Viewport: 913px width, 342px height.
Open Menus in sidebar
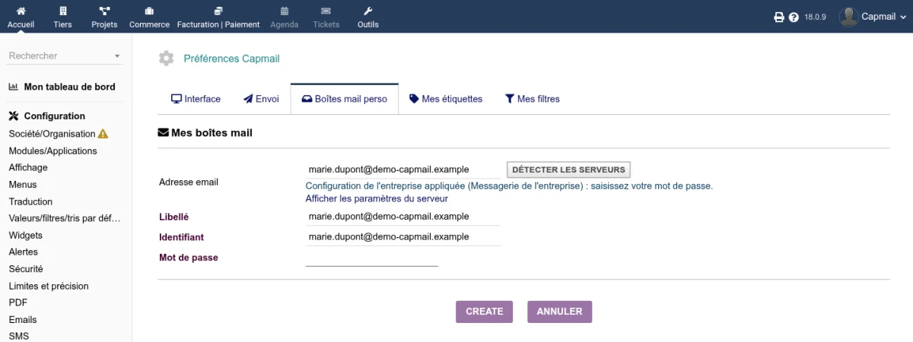pos(23,185)
